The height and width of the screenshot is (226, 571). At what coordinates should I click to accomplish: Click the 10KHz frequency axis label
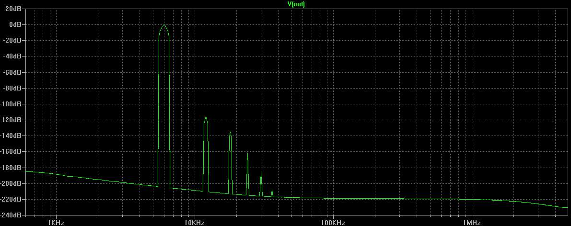pyautogui.click(x=195, y=223)
